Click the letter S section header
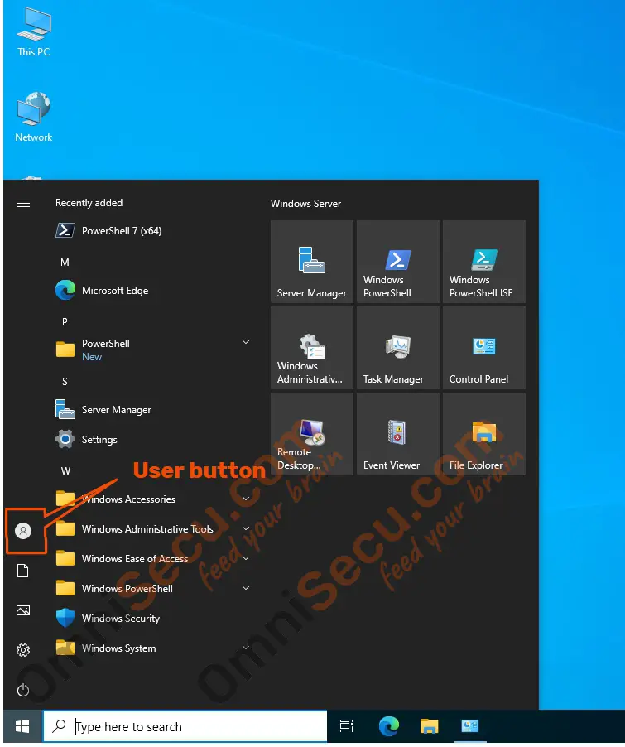The width and height of the screenshot is (625, 747). pyautogui.click(x=65, y=382)
